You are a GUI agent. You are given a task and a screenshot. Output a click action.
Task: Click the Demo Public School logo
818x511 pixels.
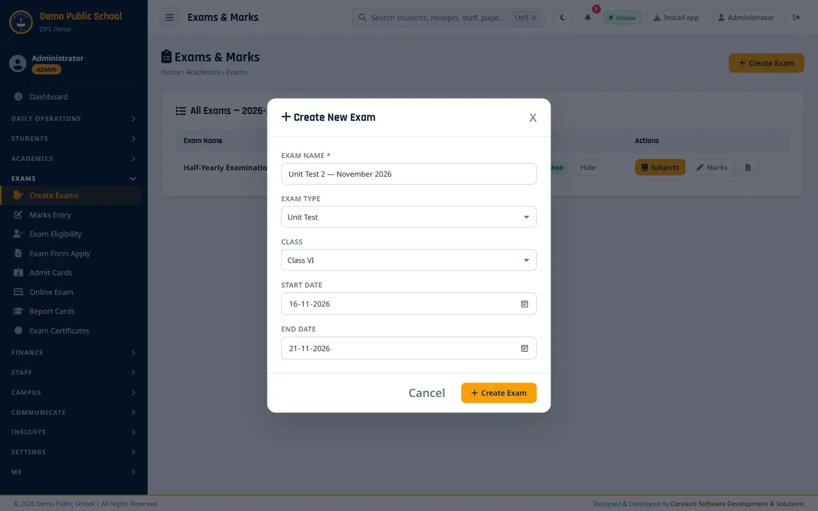point(21,22)
